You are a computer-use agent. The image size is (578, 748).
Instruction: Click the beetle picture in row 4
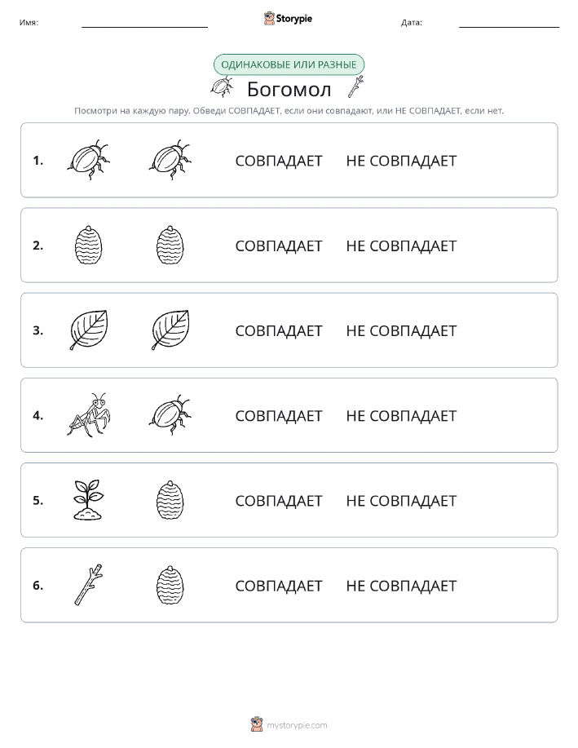(170, 415)
